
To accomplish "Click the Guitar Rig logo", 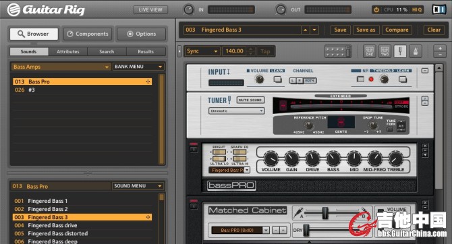I will point(46,9).
